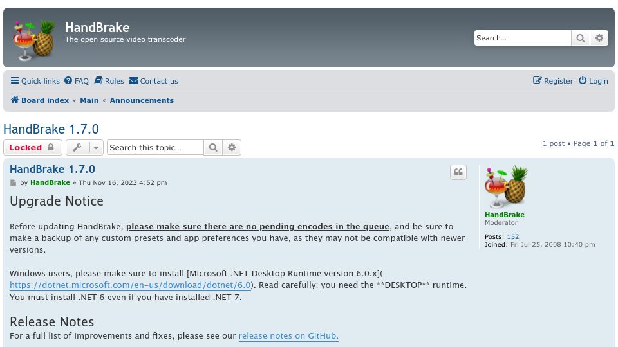Screen dimensions: 618x347
Task: Click the FAQ question mark icon
Action: pyautogui.click(x=68, y=81)
